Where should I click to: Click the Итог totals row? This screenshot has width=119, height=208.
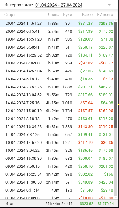(59, 203)
